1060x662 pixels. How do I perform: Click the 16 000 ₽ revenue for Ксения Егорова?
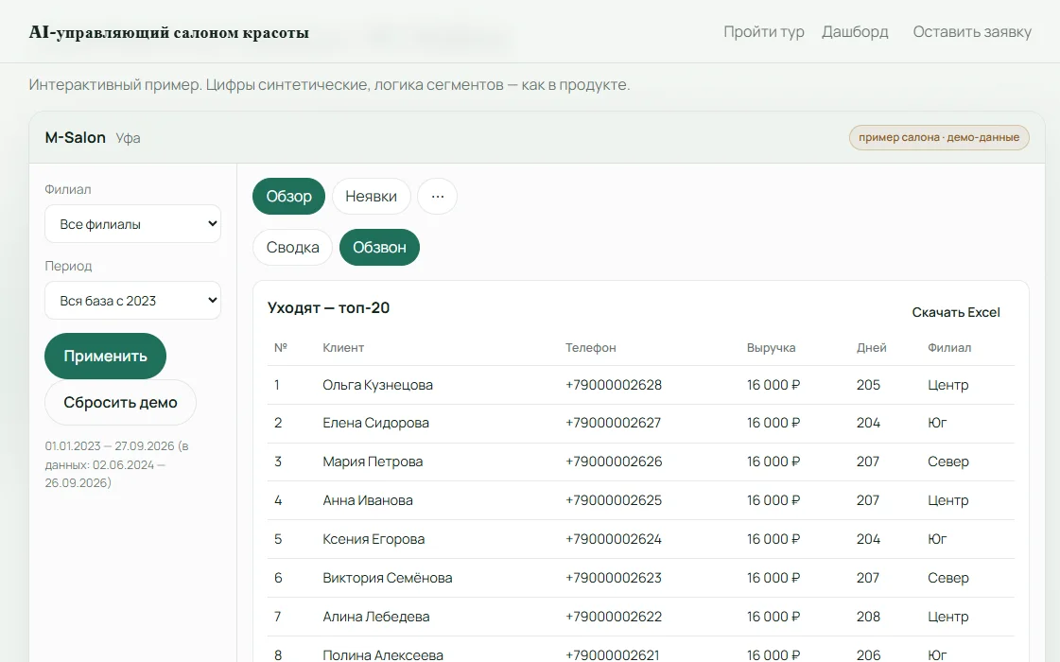pyautogui.click(x=773, y=539)
